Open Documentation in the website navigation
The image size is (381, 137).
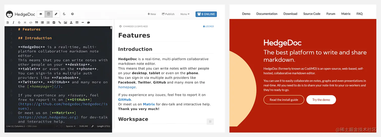point(267,14)
